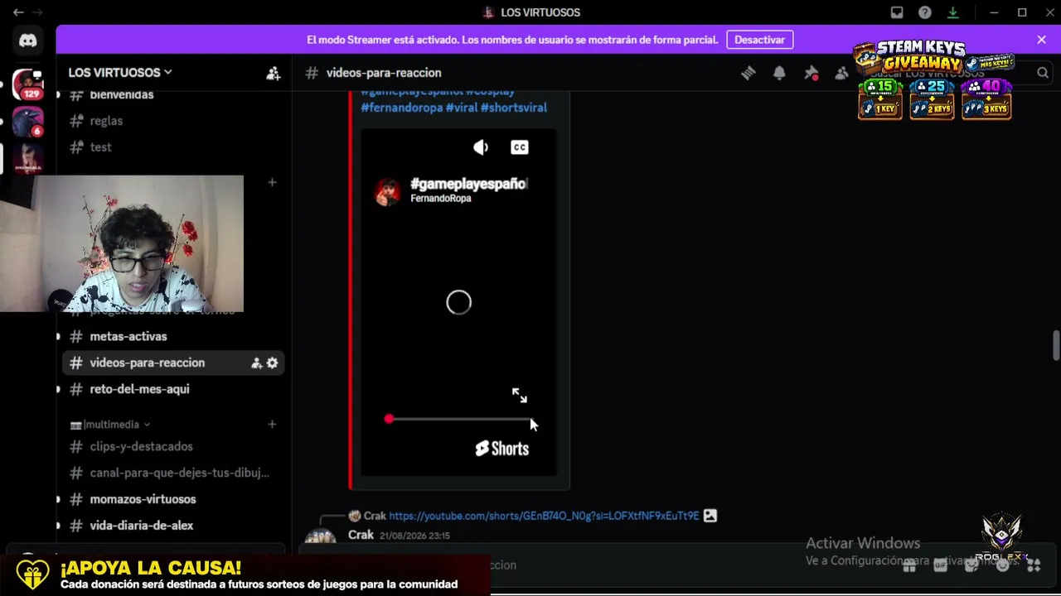The height and width of the screenshot is (596, 1061).
Task: Open the youtube.com/shorts reply link
Action: (544, 516)
